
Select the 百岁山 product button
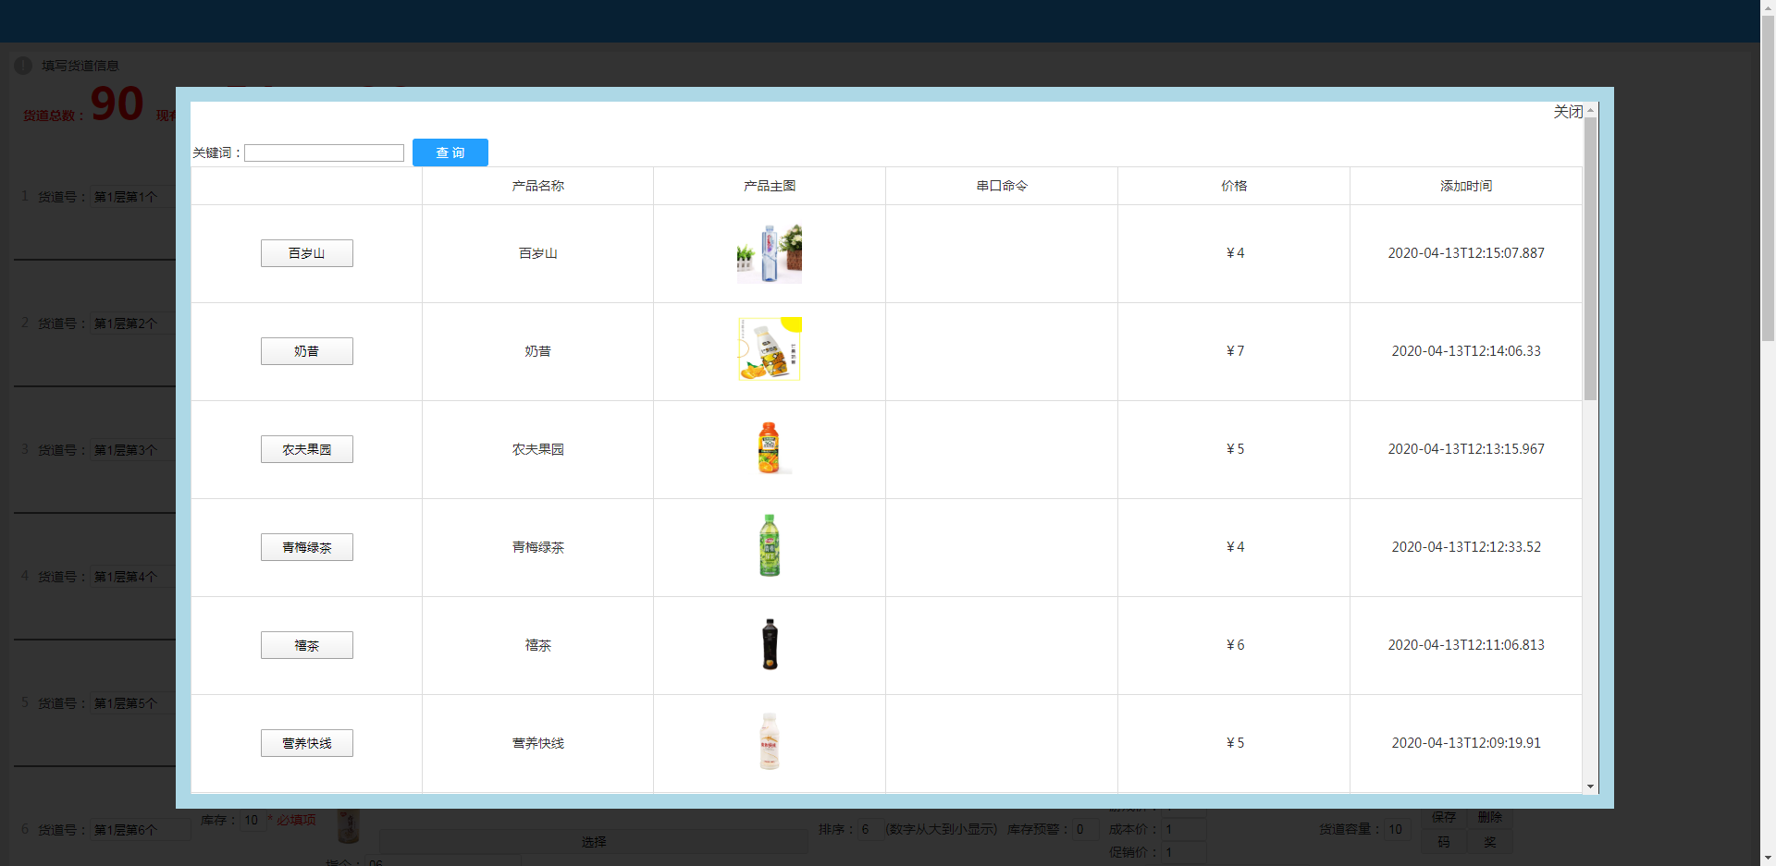tap(306, 253)
